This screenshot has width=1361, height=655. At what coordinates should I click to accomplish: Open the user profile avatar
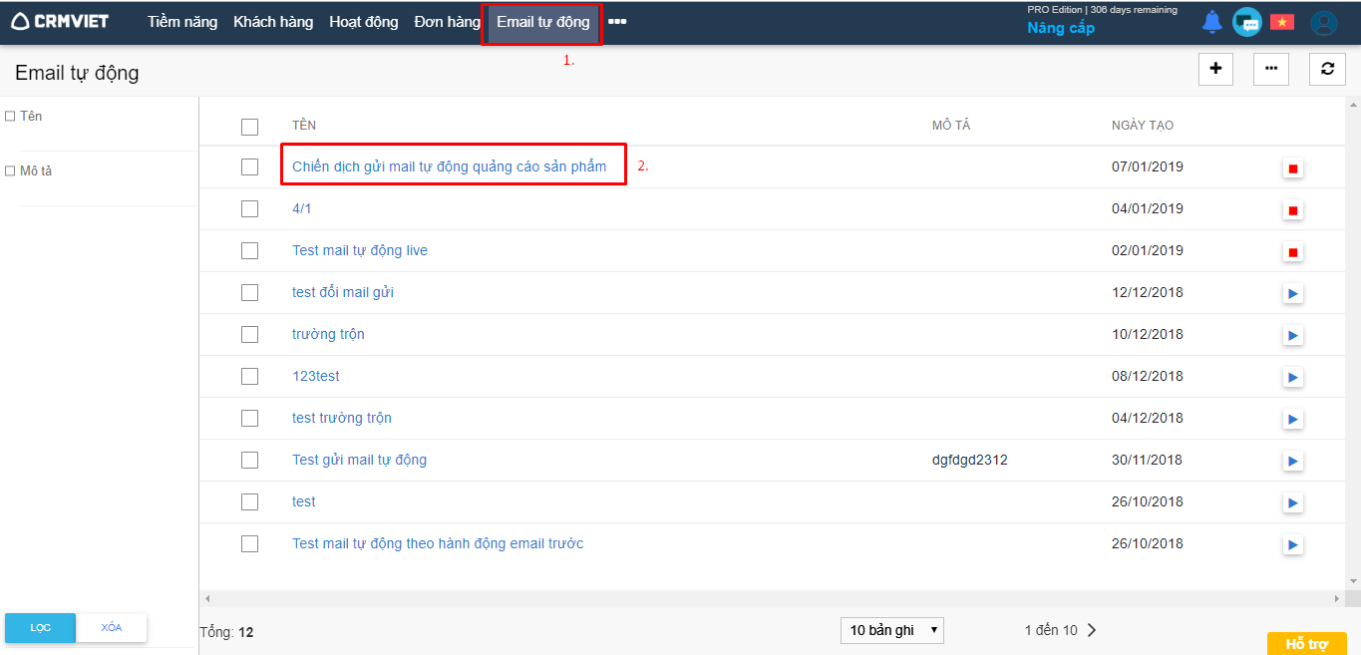pos(1323,23)
